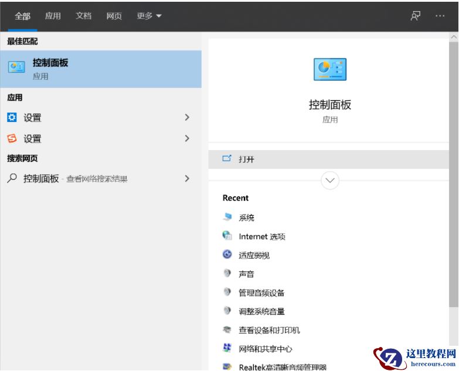The width and height of the screenshot is (459, 371).
Task: Click the 调整系统音量 speaker icon
Action: pyautogui.click(x=227, y=311)
